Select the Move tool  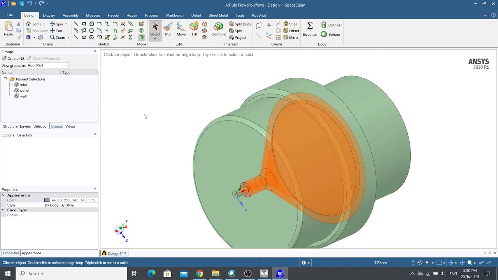click(181, 29)
